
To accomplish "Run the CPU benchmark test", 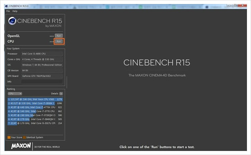I will click(x=59, y=42).
